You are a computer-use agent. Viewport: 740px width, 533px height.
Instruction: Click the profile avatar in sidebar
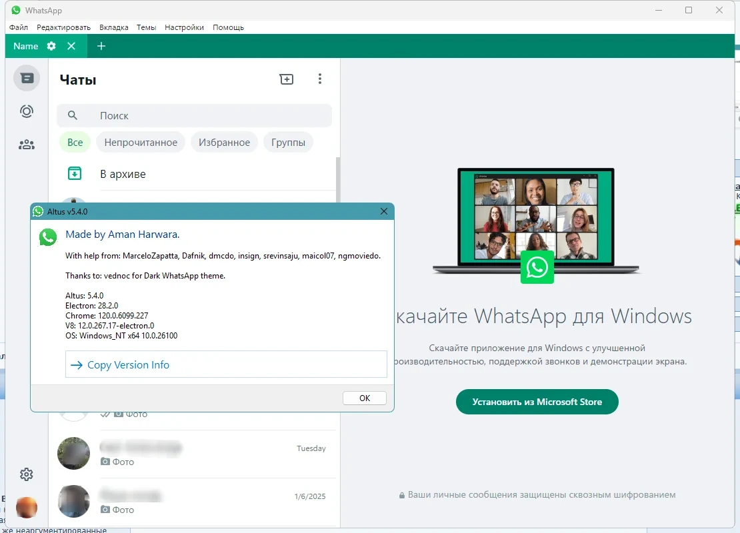[27, 508]
